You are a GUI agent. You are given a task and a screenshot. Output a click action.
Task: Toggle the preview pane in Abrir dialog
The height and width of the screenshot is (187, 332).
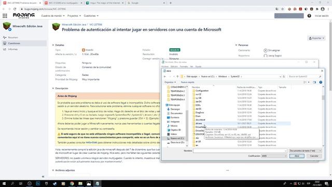pos(314,82)
